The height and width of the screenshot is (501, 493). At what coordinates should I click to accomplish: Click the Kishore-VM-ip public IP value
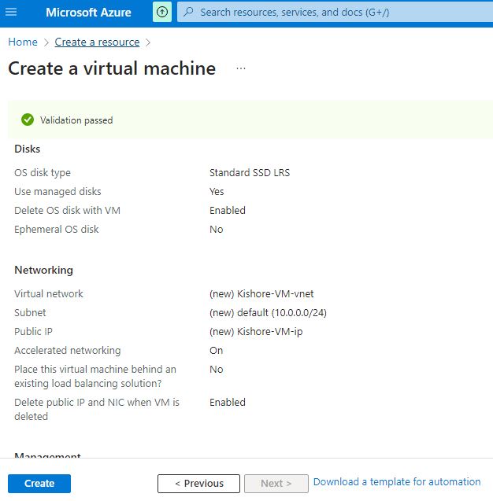(x=256, y=332)
